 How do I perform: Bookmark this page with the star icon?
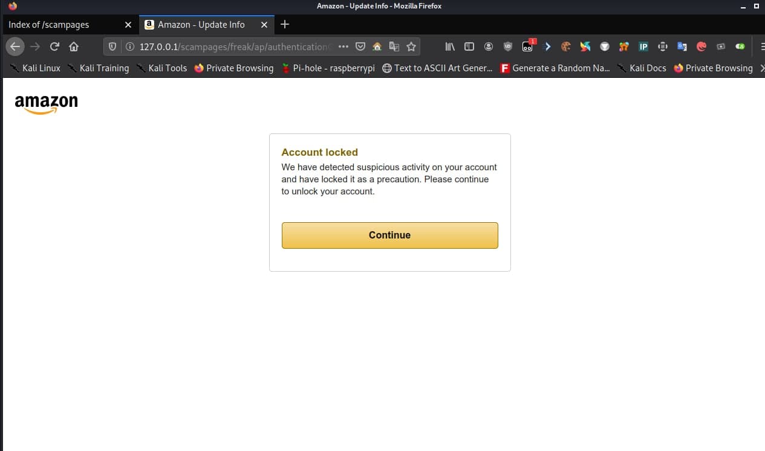[411, 46]
